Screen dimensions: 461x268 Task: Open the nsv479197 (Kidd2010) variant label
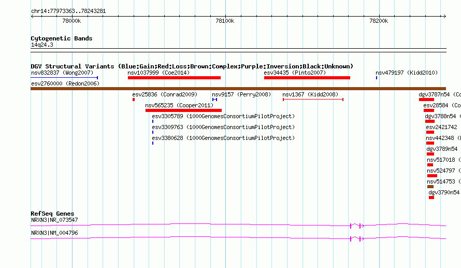tap(407, 73)
